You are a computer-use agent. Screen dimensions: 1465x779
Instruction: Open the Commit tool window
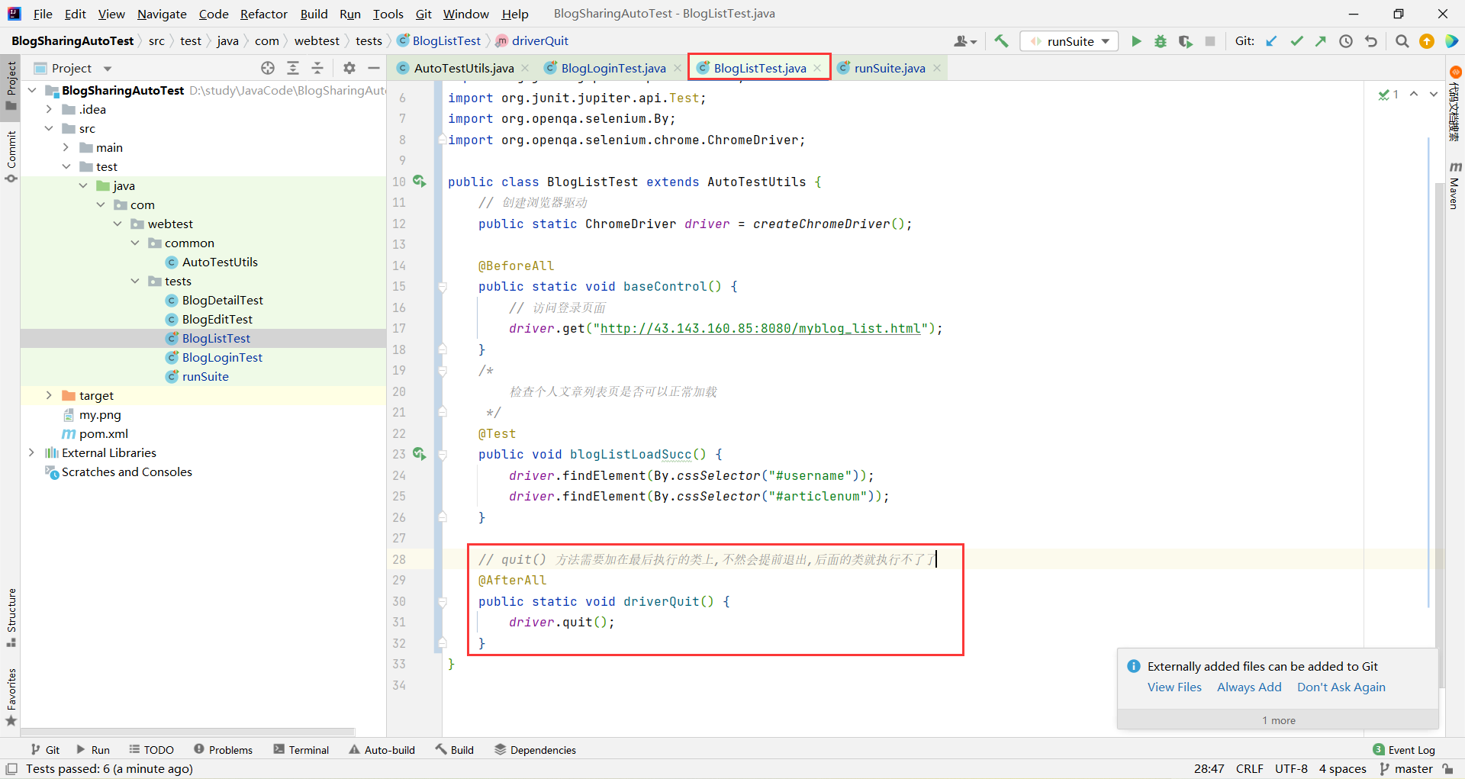pos(11,156)
